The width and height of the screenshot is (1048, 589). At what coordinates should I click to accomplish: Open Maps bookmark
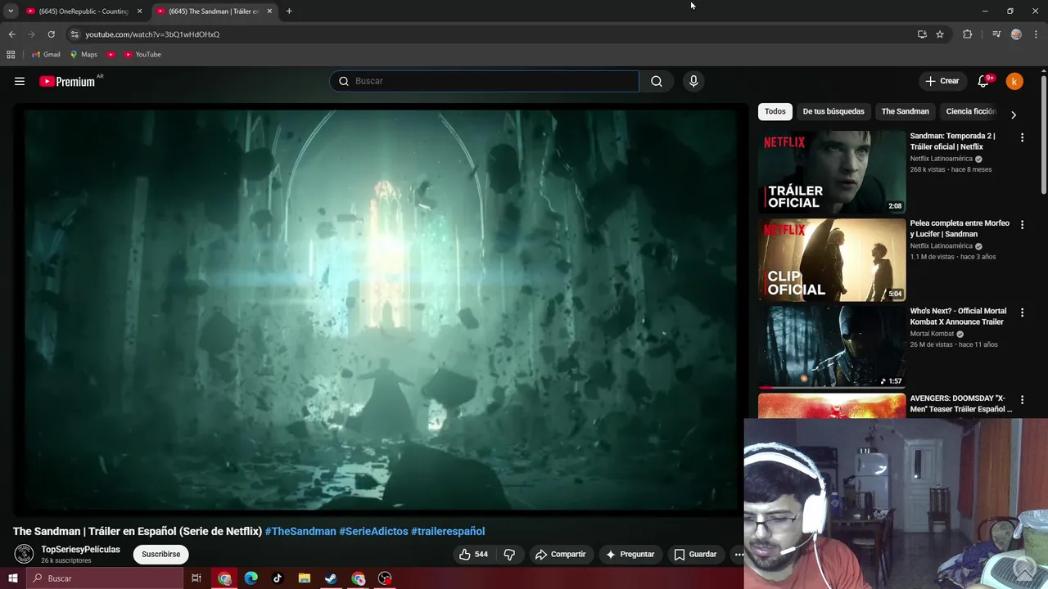coord(84,55)
